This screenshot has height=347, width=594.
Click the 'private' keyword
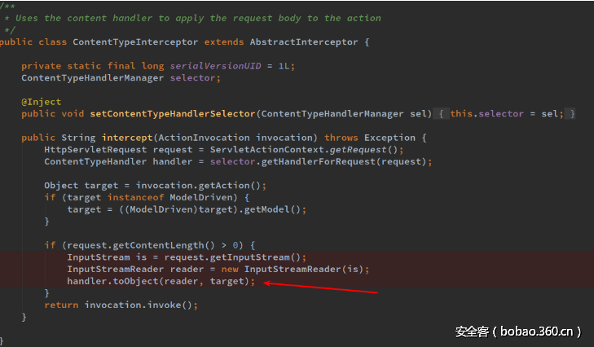[41, 66]
